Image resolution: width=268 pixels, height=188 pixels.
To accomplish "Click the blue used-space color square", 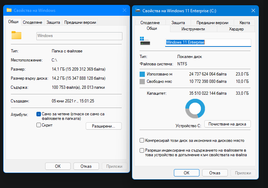I will [x=142, y=74].
